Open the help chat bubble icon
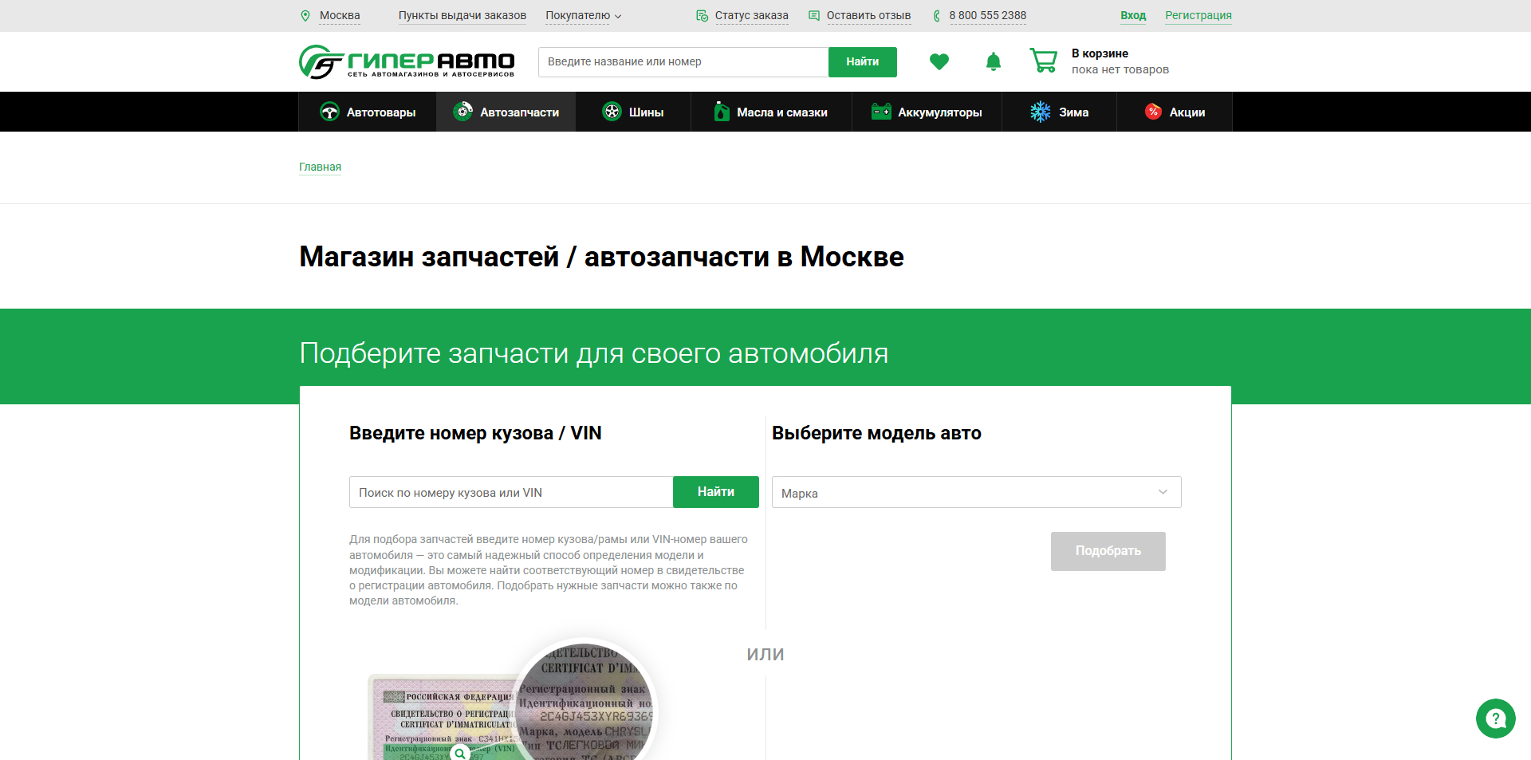 [x=1495, y=719]
